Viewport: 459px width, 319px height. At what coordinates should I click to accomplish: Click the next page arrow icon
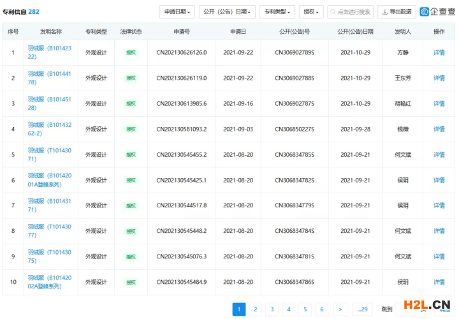pos(341,309)
